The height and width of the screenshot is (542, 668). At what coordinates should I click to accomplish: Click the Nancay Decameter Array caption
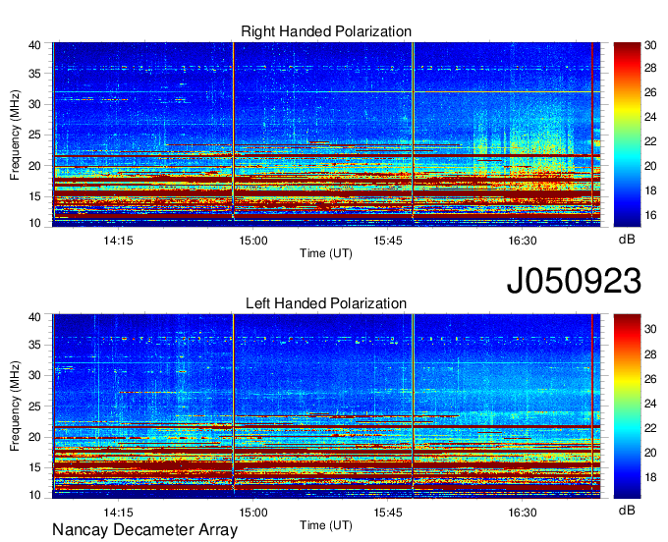click(144, 529)
